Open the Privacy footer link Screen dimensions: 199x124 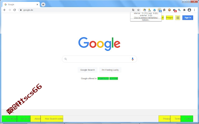(x=164, y=119)
